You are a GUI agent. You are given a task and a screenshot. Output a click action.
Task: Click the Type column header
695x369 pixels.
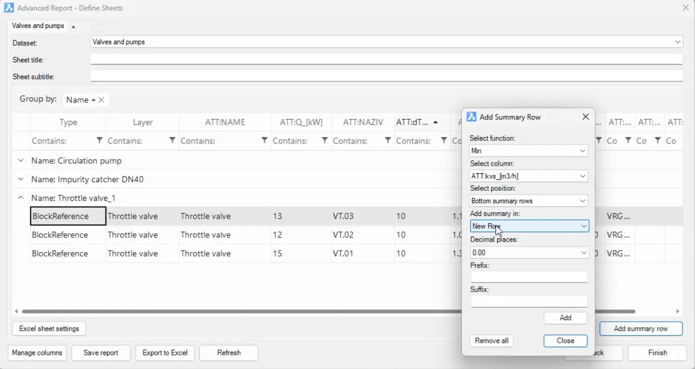pyautogui.click(x=68, y=122)
